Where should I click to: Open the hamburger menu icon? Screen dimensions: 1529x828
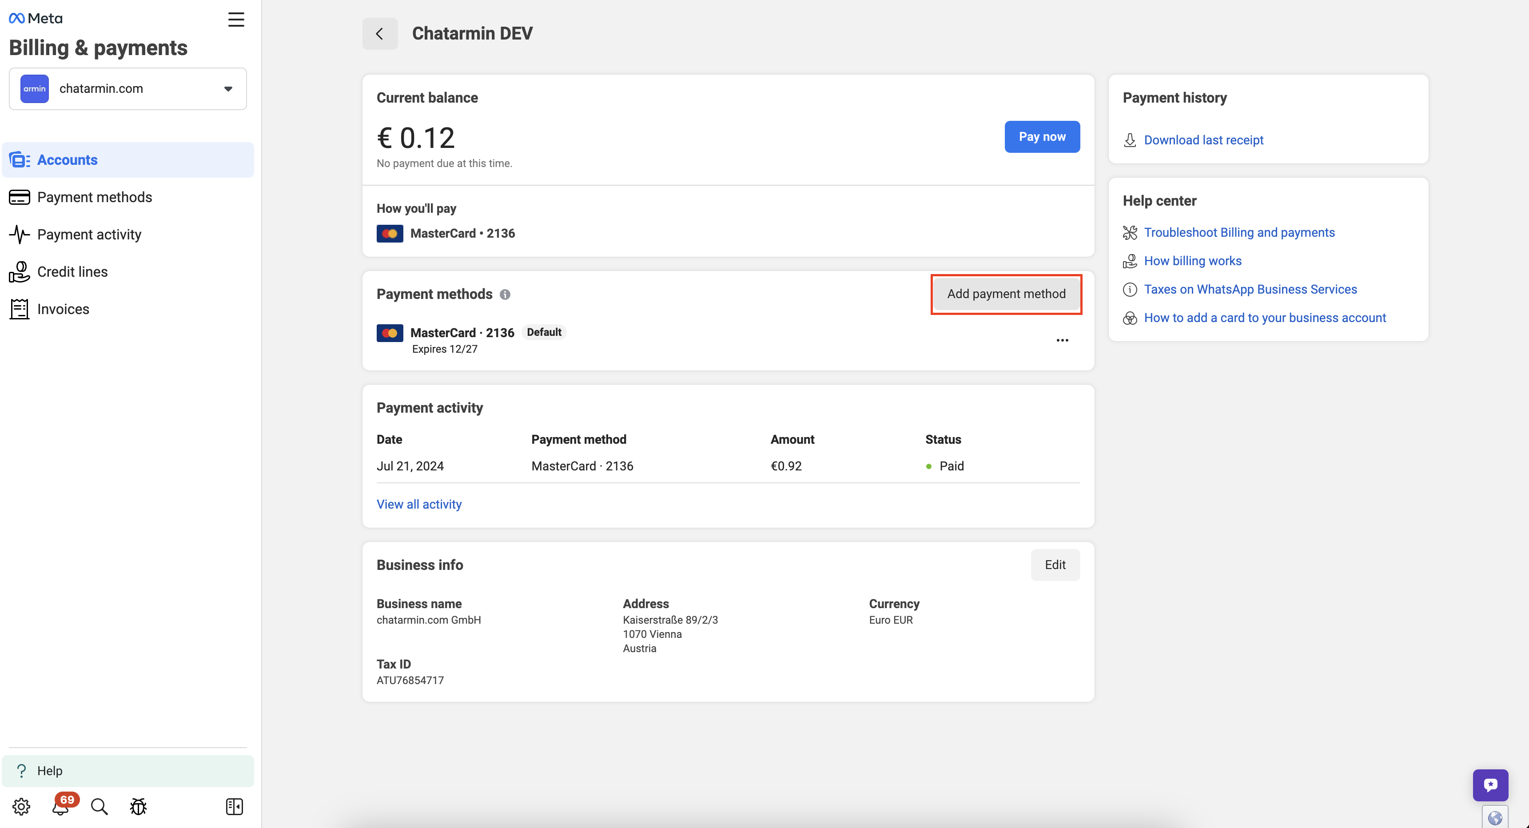tap(236, 20)
